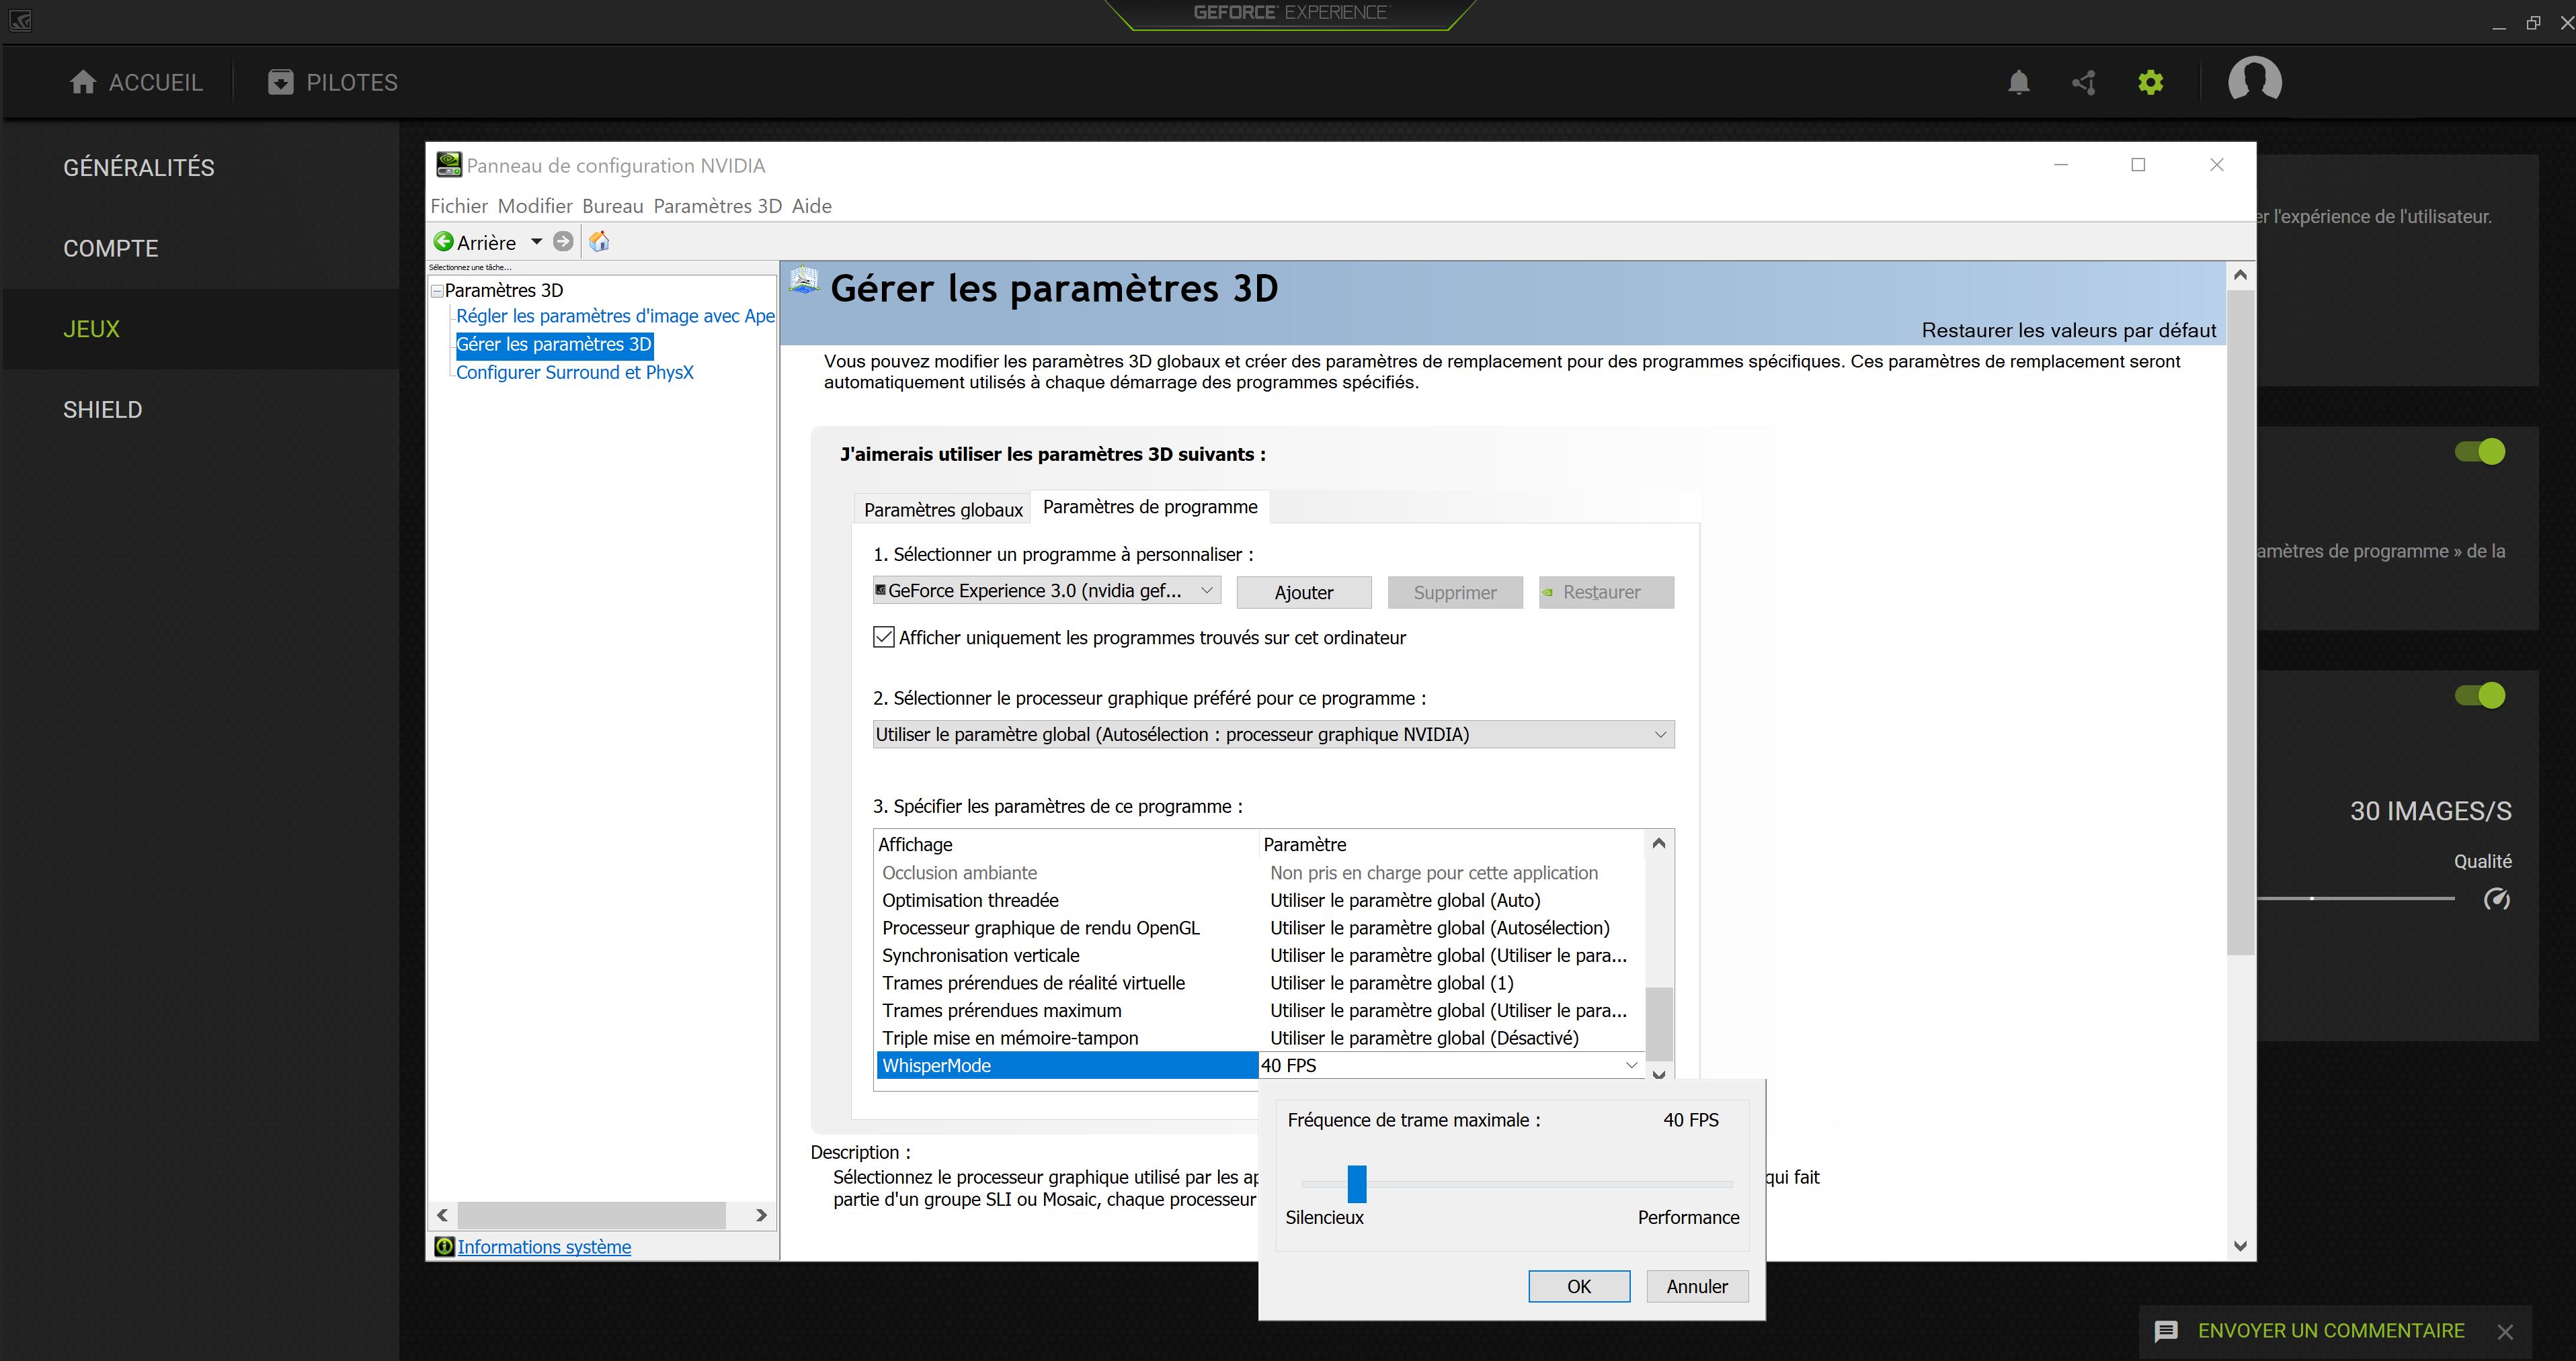
Task: Open the Modifier menu
Action: tap(535, 206)
